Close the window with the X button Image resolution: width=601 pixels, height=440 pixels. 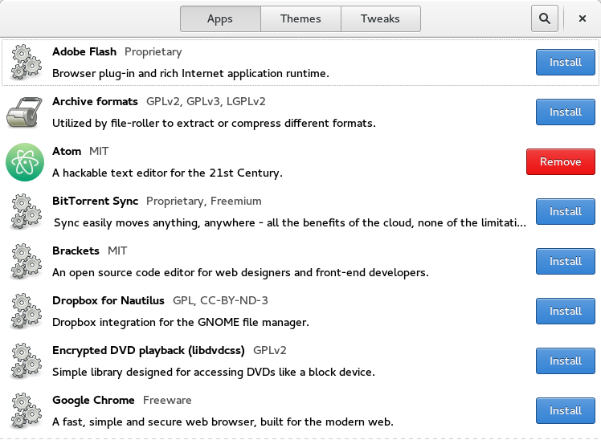point(583,18)
